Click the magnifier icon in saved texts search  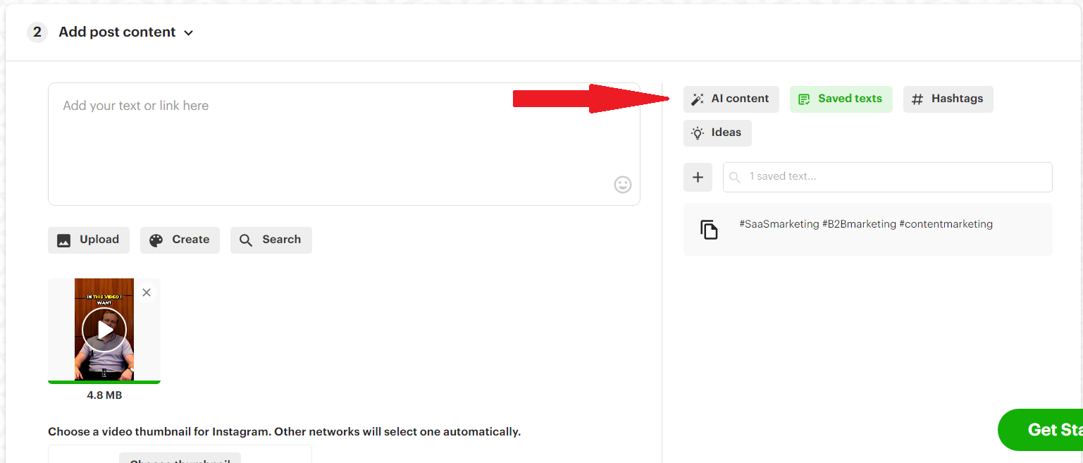point(735,177)
